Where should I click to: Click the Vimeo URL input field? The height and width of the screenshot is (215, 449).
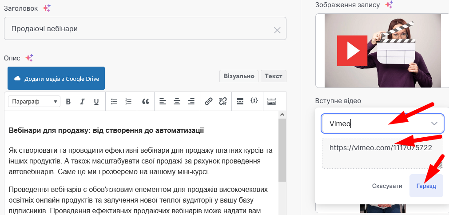[x=382, y=153]
